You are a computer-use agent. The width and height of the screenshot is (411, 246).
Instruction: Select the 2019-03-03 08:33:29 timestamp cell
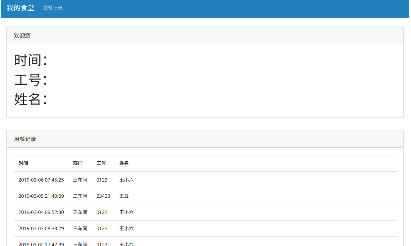click(41, 229)
